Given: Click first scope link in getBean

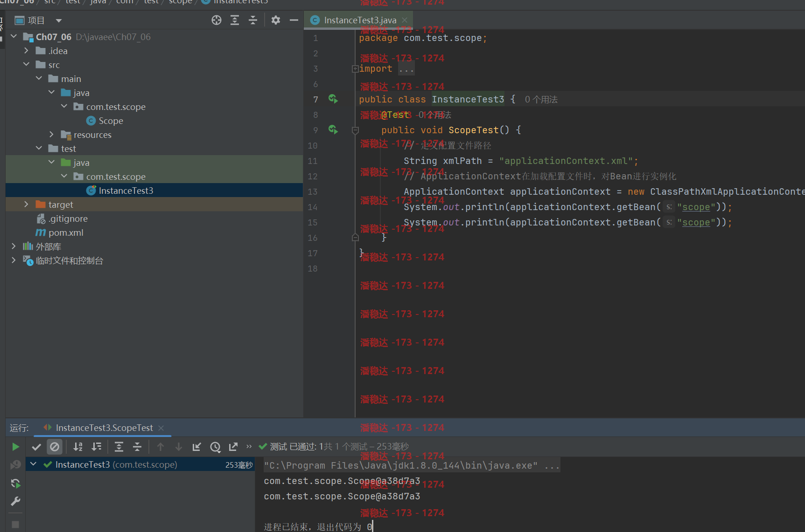Looking at the screenshot, I should (696, 207).
